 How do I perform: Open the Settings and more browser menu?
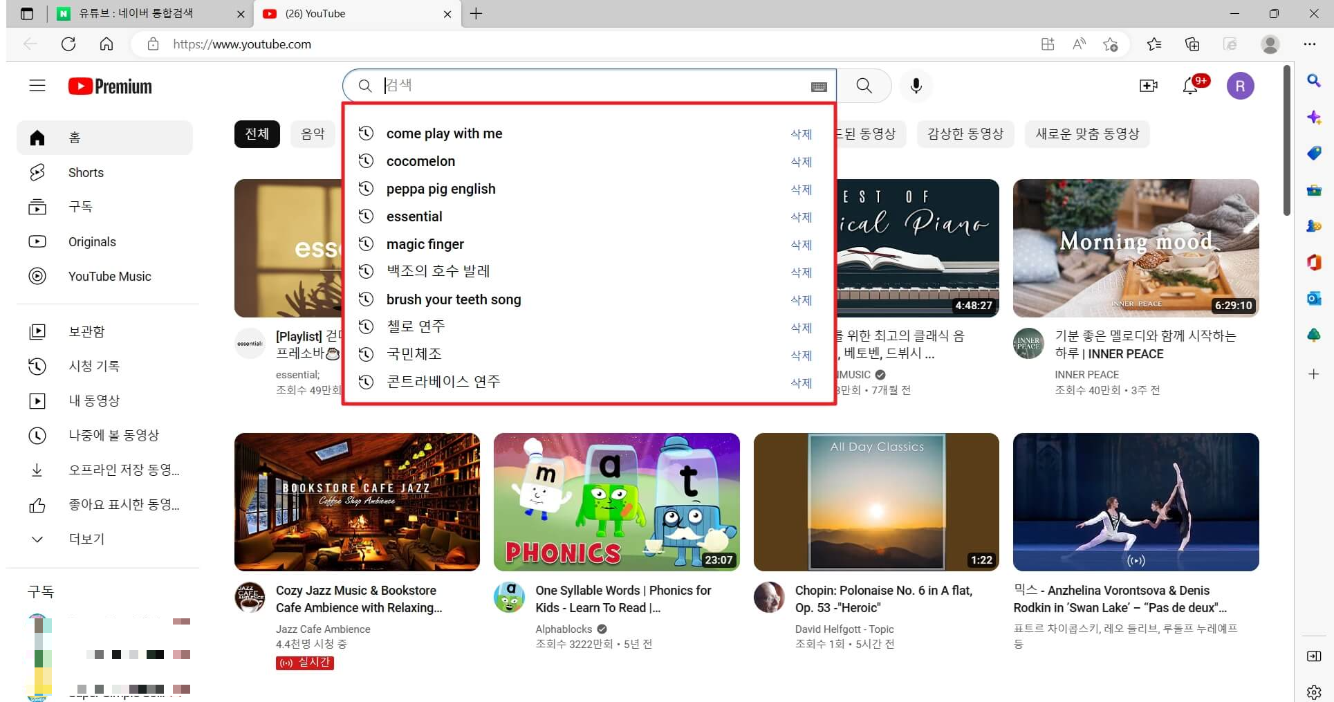[x=1310, y=44]
